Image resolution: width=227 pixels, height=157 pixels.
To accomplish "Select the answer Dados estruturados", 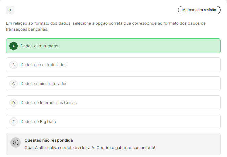I will tap(39, 46).
